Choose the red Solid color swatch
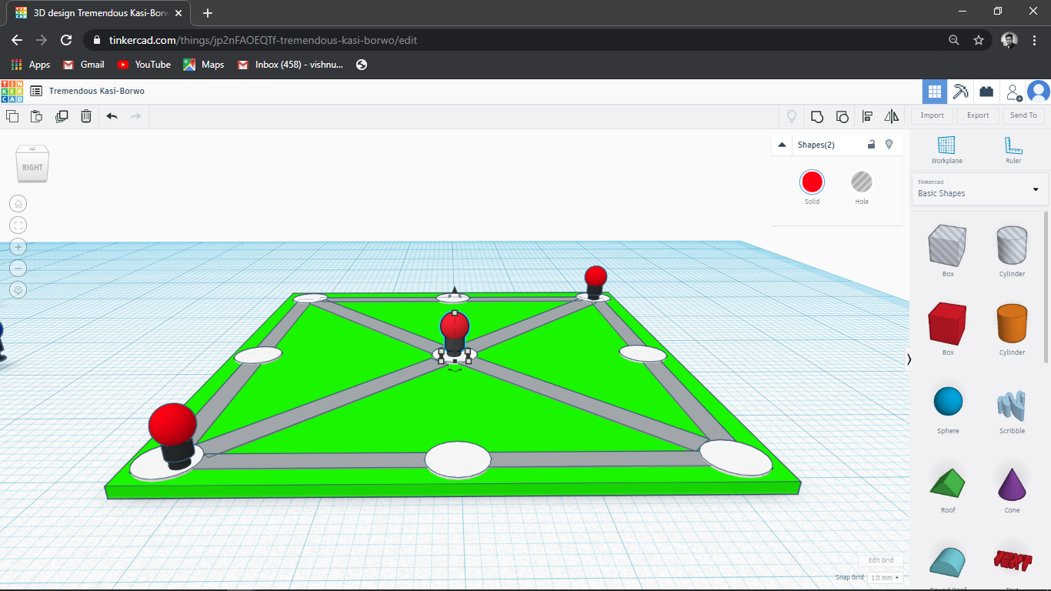 point(812,182)
